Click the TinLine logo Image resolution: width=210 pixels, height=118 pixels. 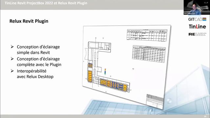197,27
